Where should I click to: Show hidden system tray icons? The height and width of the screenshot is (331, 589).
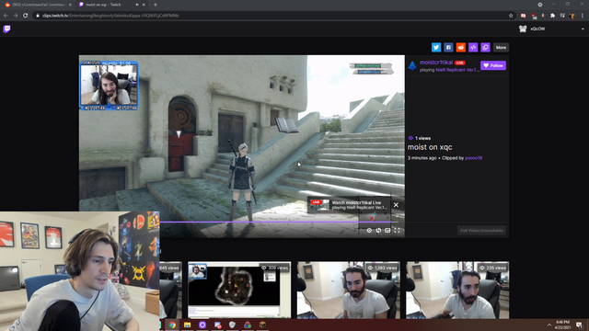(x=549, y=325)
